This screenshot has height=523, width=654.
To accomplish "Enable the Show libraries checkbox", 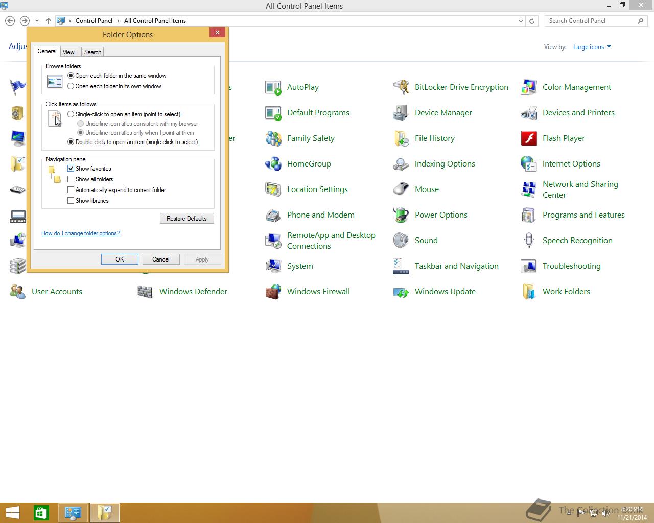I will point(71,201).
